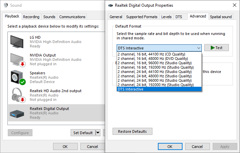Click the Realtek Digital Output receiver icon
The height and width of the screenshot is (153, 240).
click(17, 114)
